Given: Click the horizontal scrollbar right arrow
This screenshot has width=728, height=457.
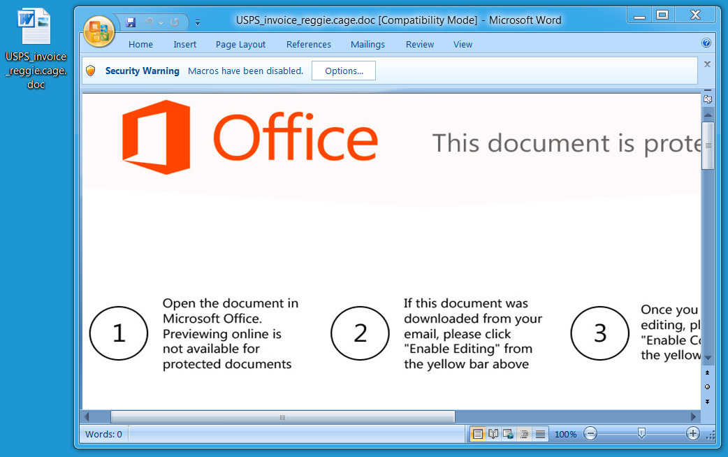Looking at the screenshot, I should point(694,416).
